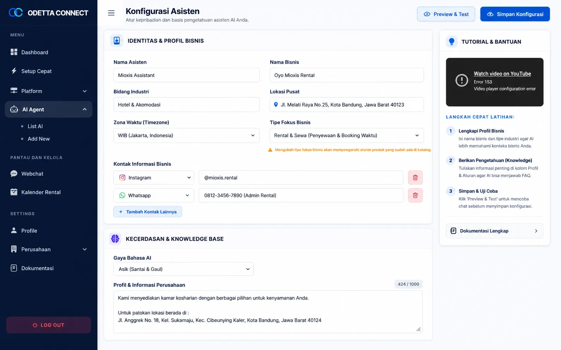Click the 0812-3456-7890 contact field
This screenshot has width=561, height=350.
tap(301, 195)
